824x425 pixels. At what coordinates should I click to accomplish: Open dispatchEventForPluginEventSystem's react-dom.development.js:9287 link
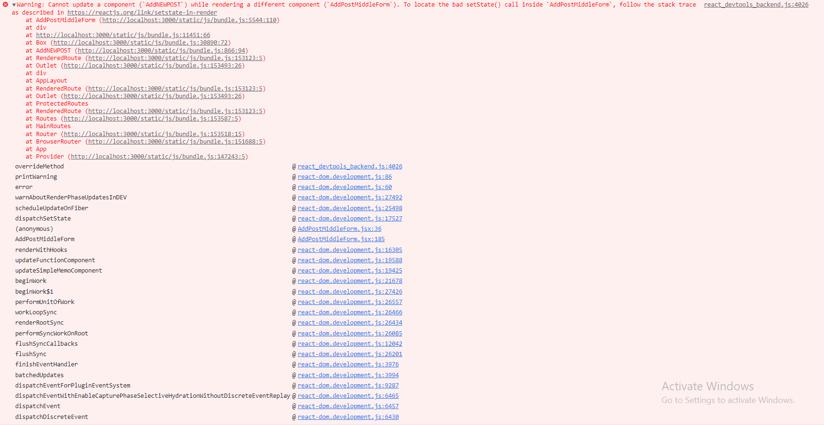tap(348, 386)
